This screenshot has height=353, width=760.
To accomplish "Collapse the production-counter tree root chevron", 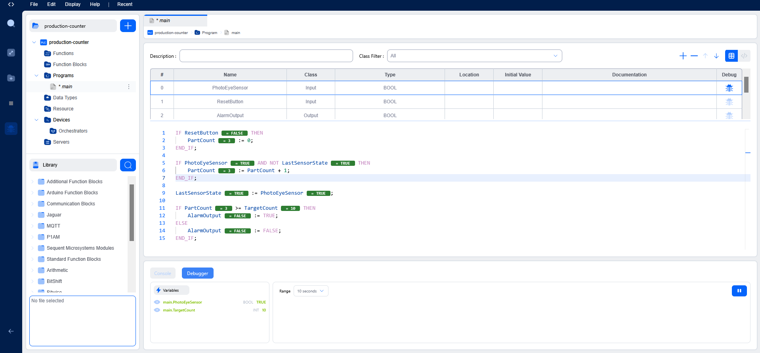I will pyautogui.click(x=34, y=42).
